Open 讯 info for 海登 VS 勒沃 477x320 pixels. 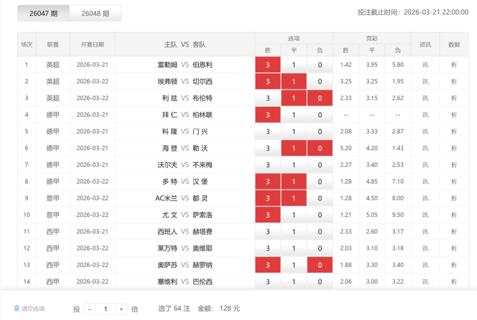click(425, 148)
